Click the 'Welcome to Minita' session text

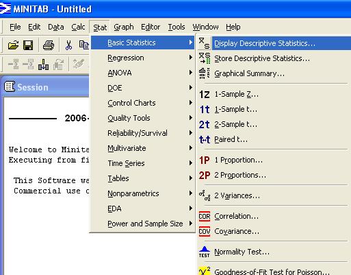point(49,150)
